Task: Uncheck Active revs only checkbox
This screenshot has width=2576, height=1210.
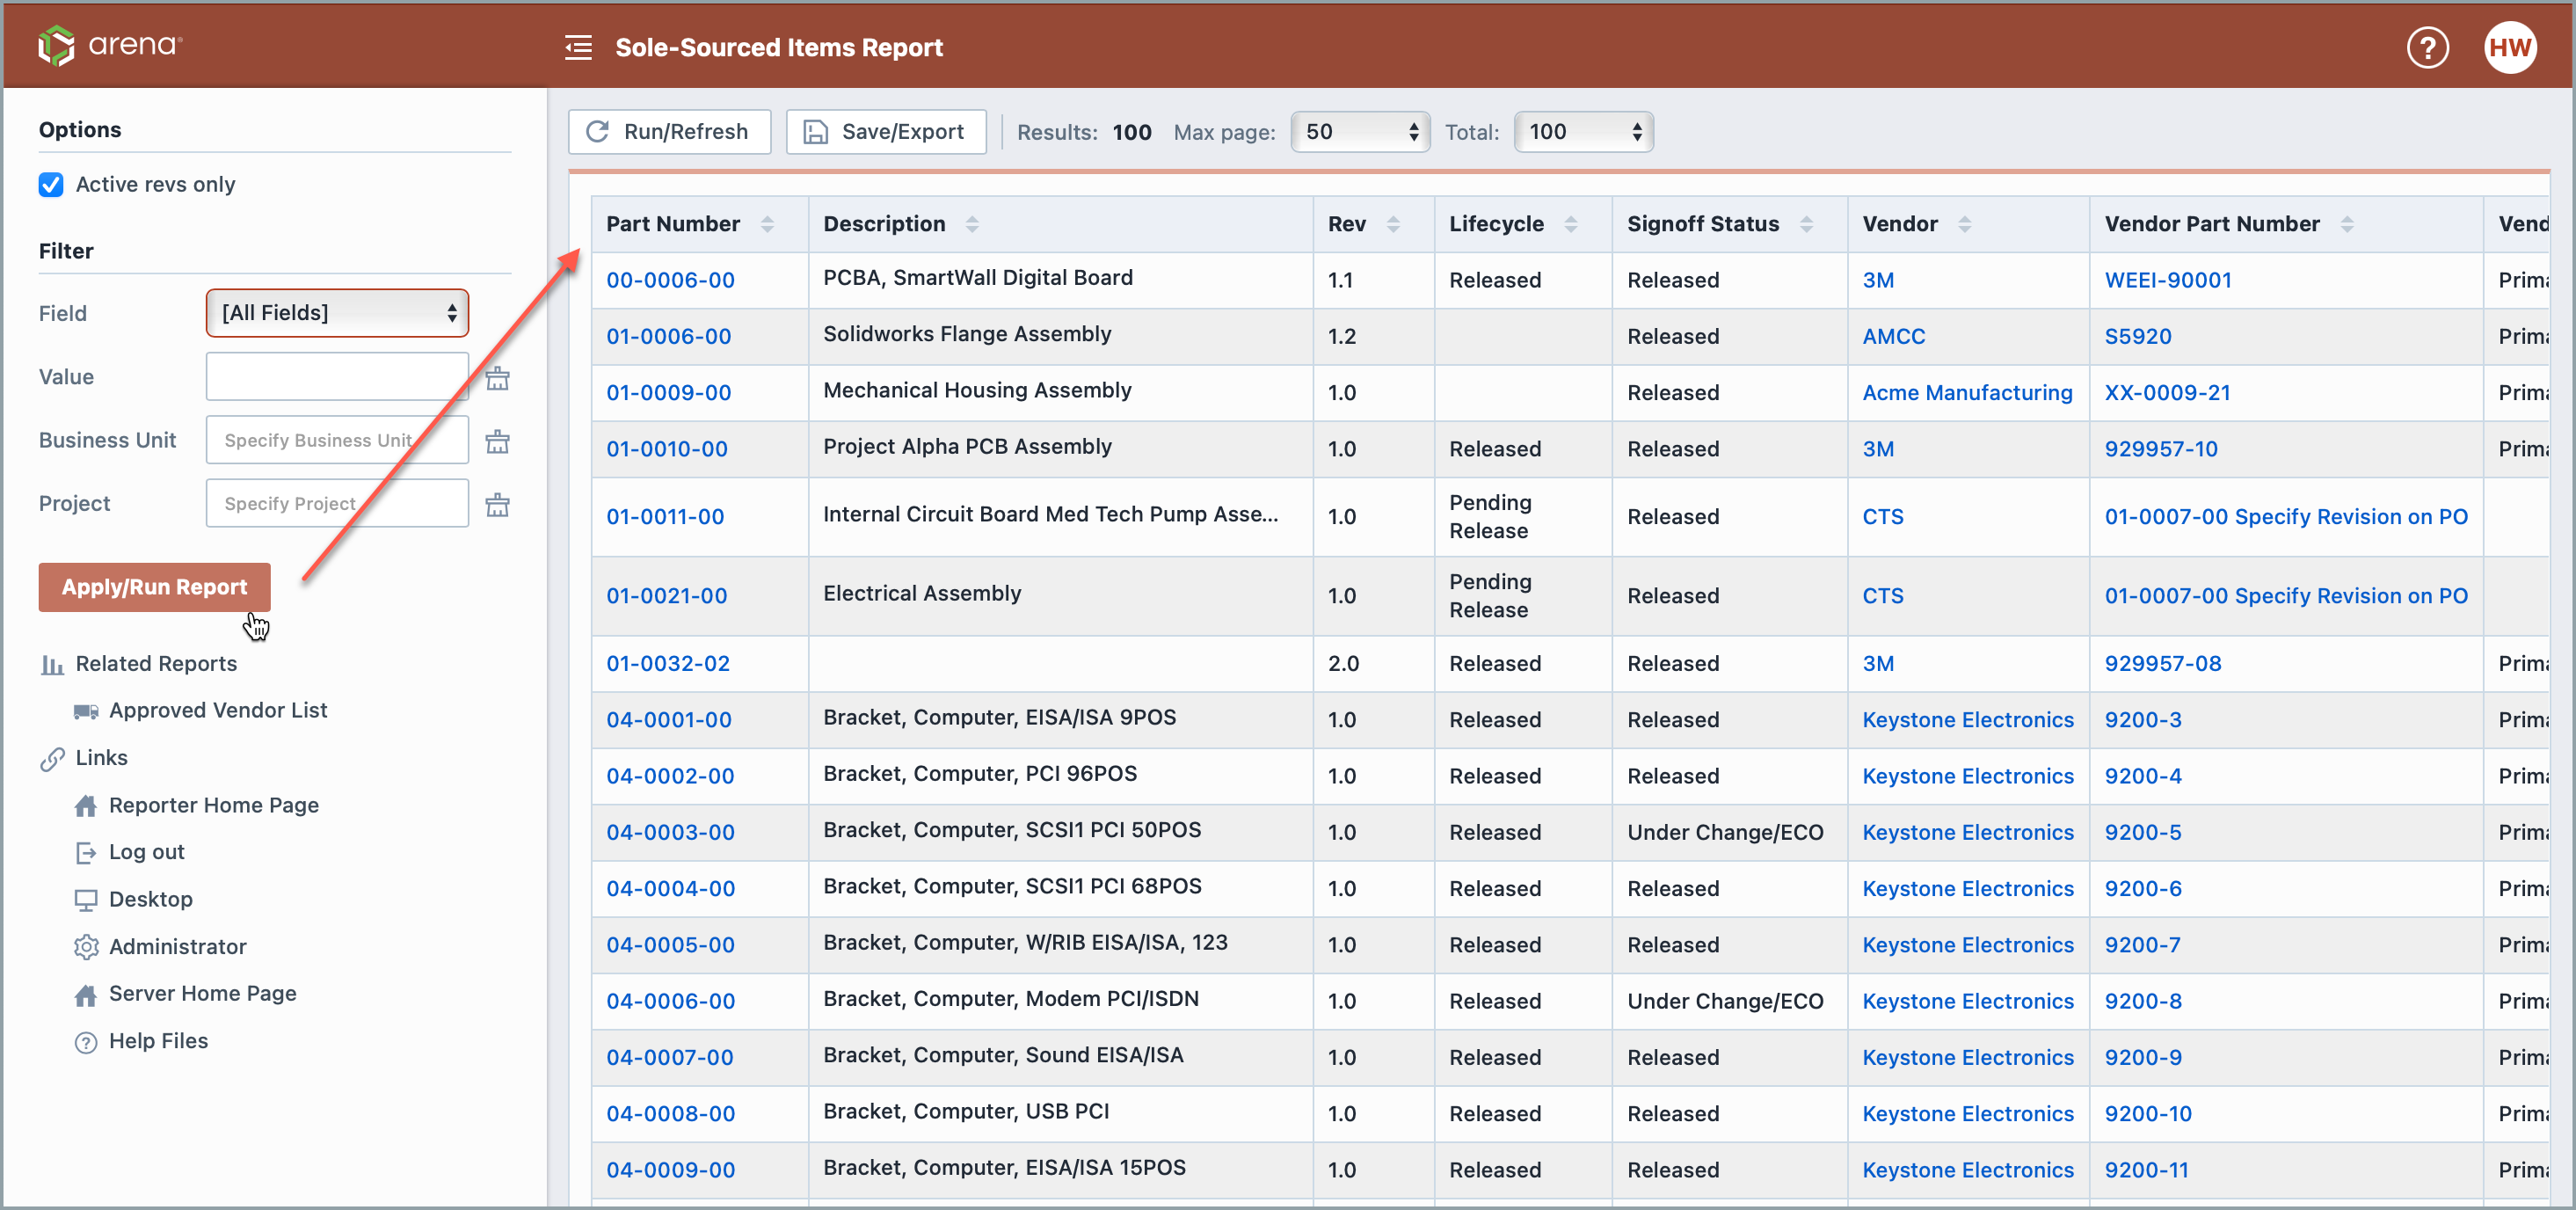Action: pyautogui.click(x=51, y=184)
